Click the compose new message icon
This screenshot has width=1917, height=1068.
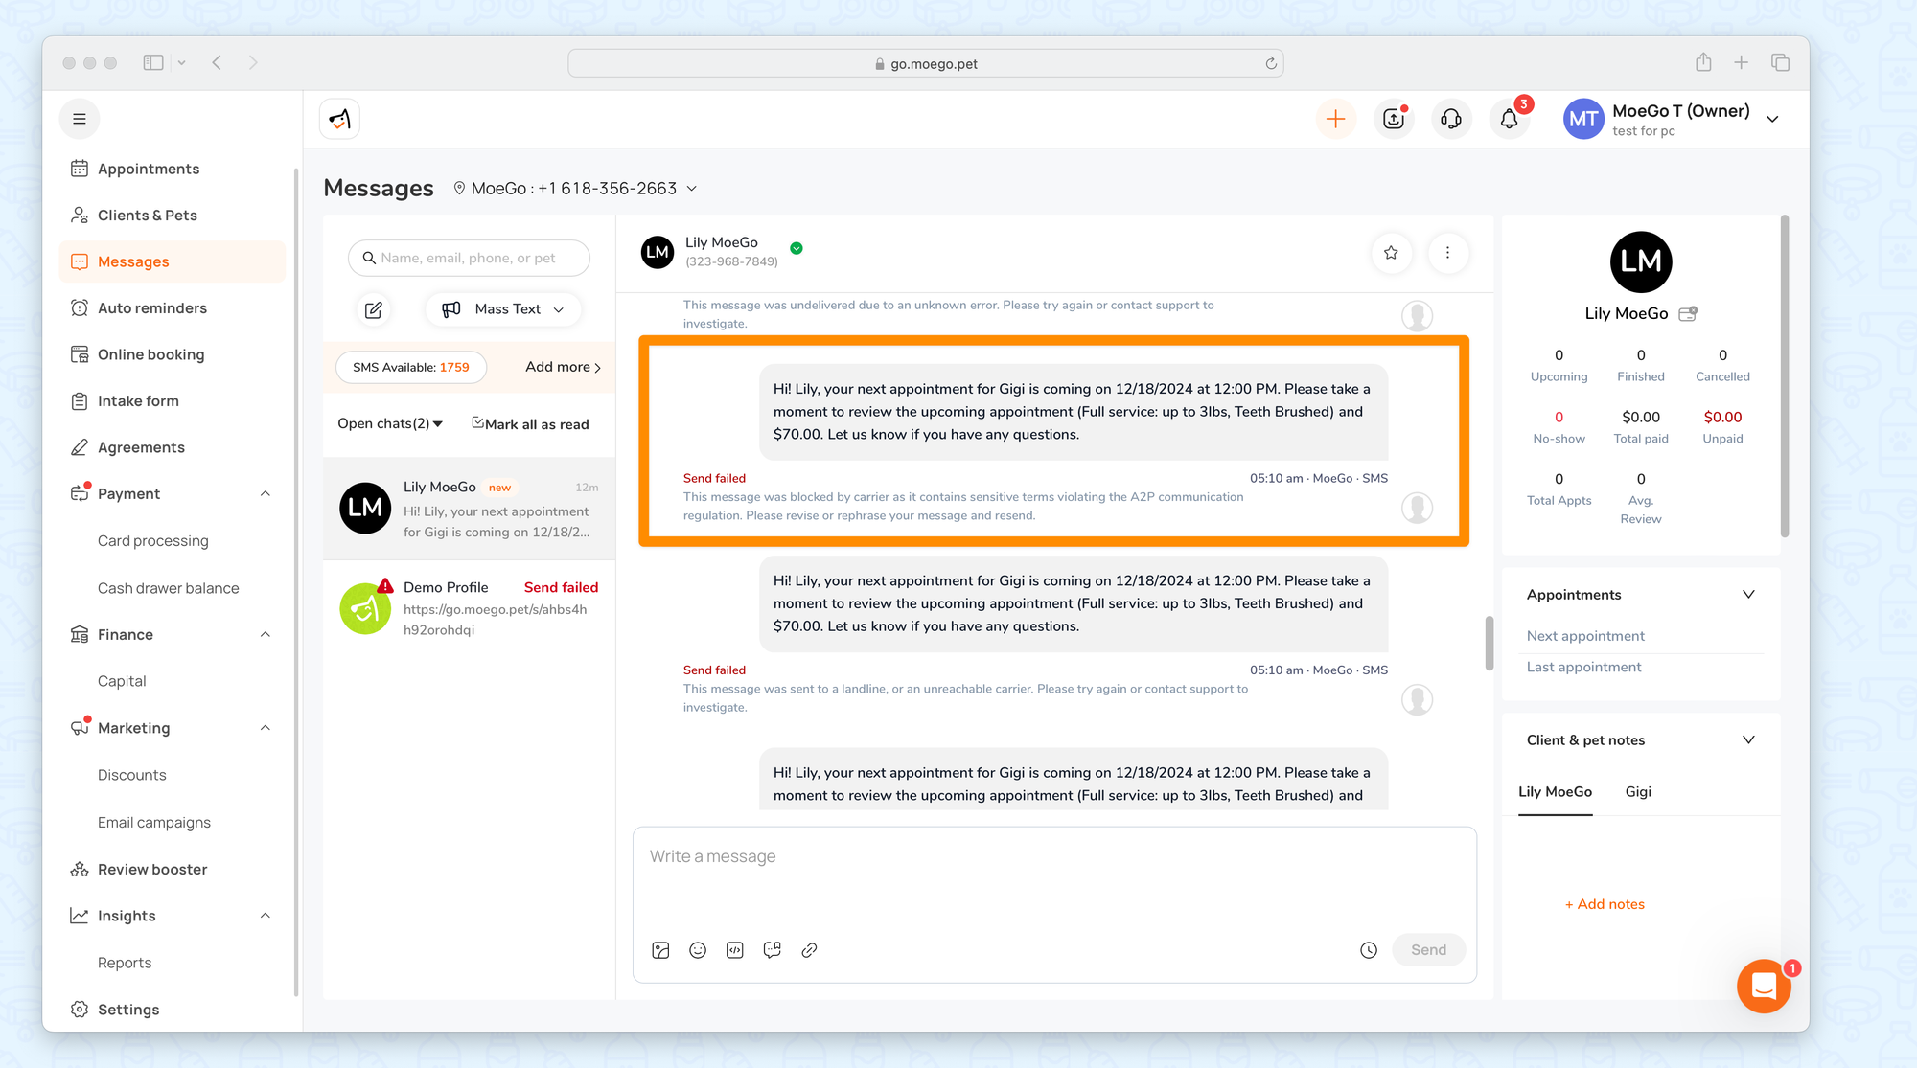374,309
